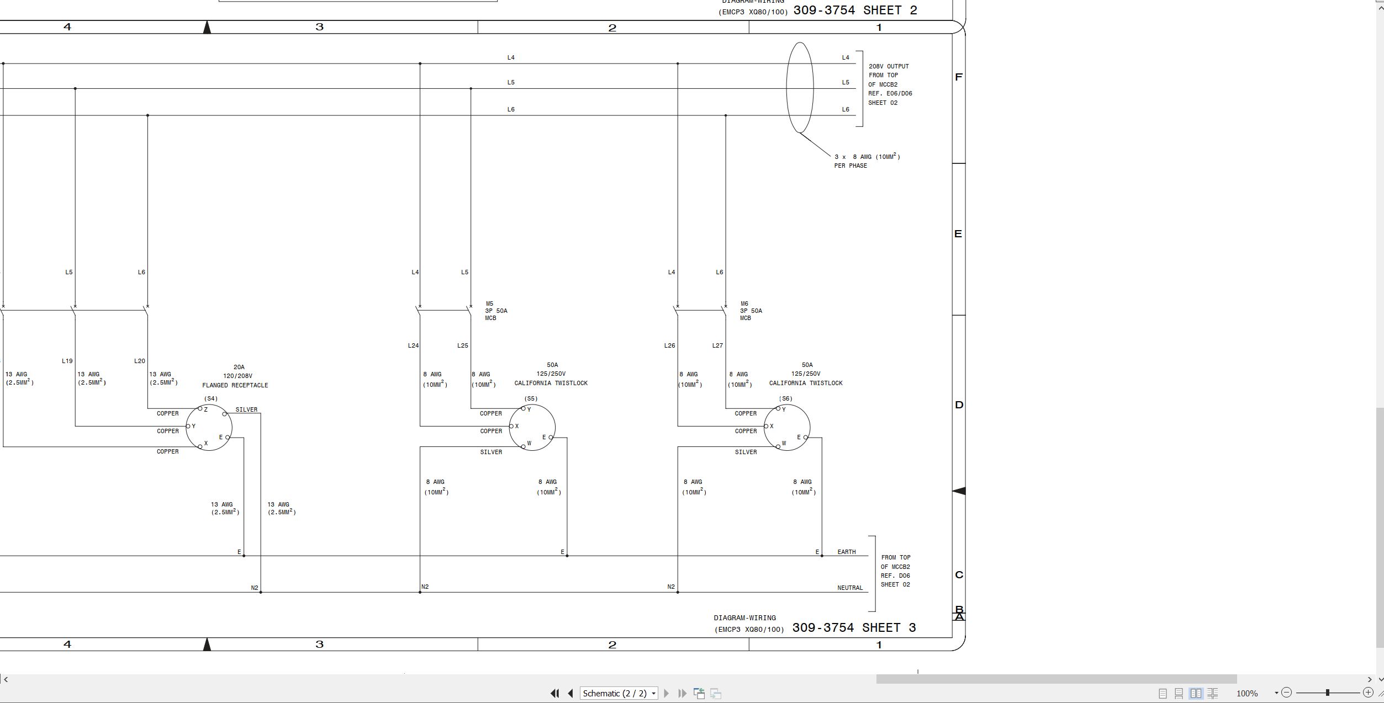Image resolution: width=1384 pixels, height=703 pixels.
Task: Click the '(S5)' twistlock label
Action: pos(531,398)
